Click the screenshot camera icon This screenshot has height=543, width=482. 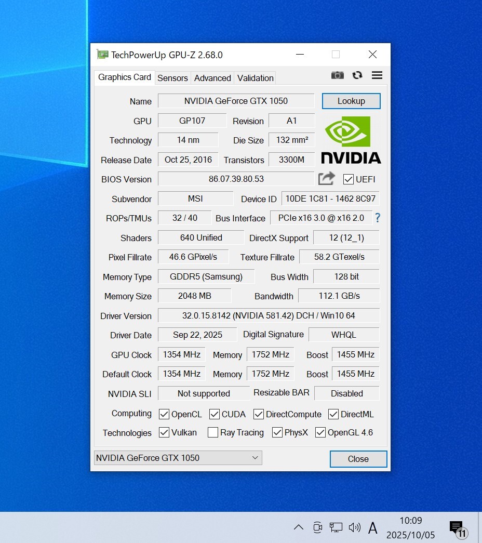338,75
